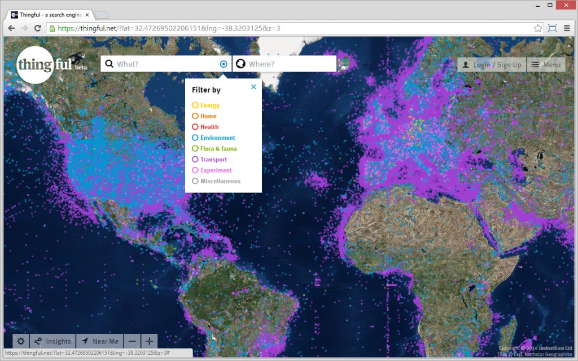Open map settings gear
Screen dimensions: 578x361
point(21,341)
